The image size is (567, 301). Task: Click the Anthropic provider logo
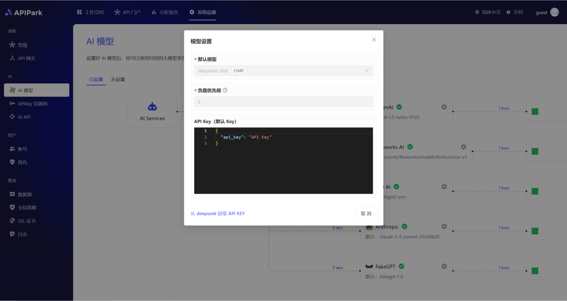tap(369, 227)
